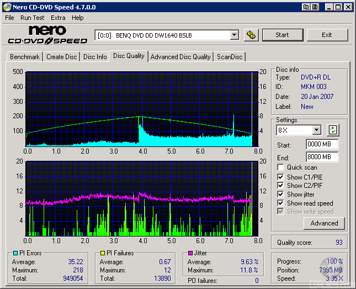Expand the 8X scan speed dropdown

(316, 130)
